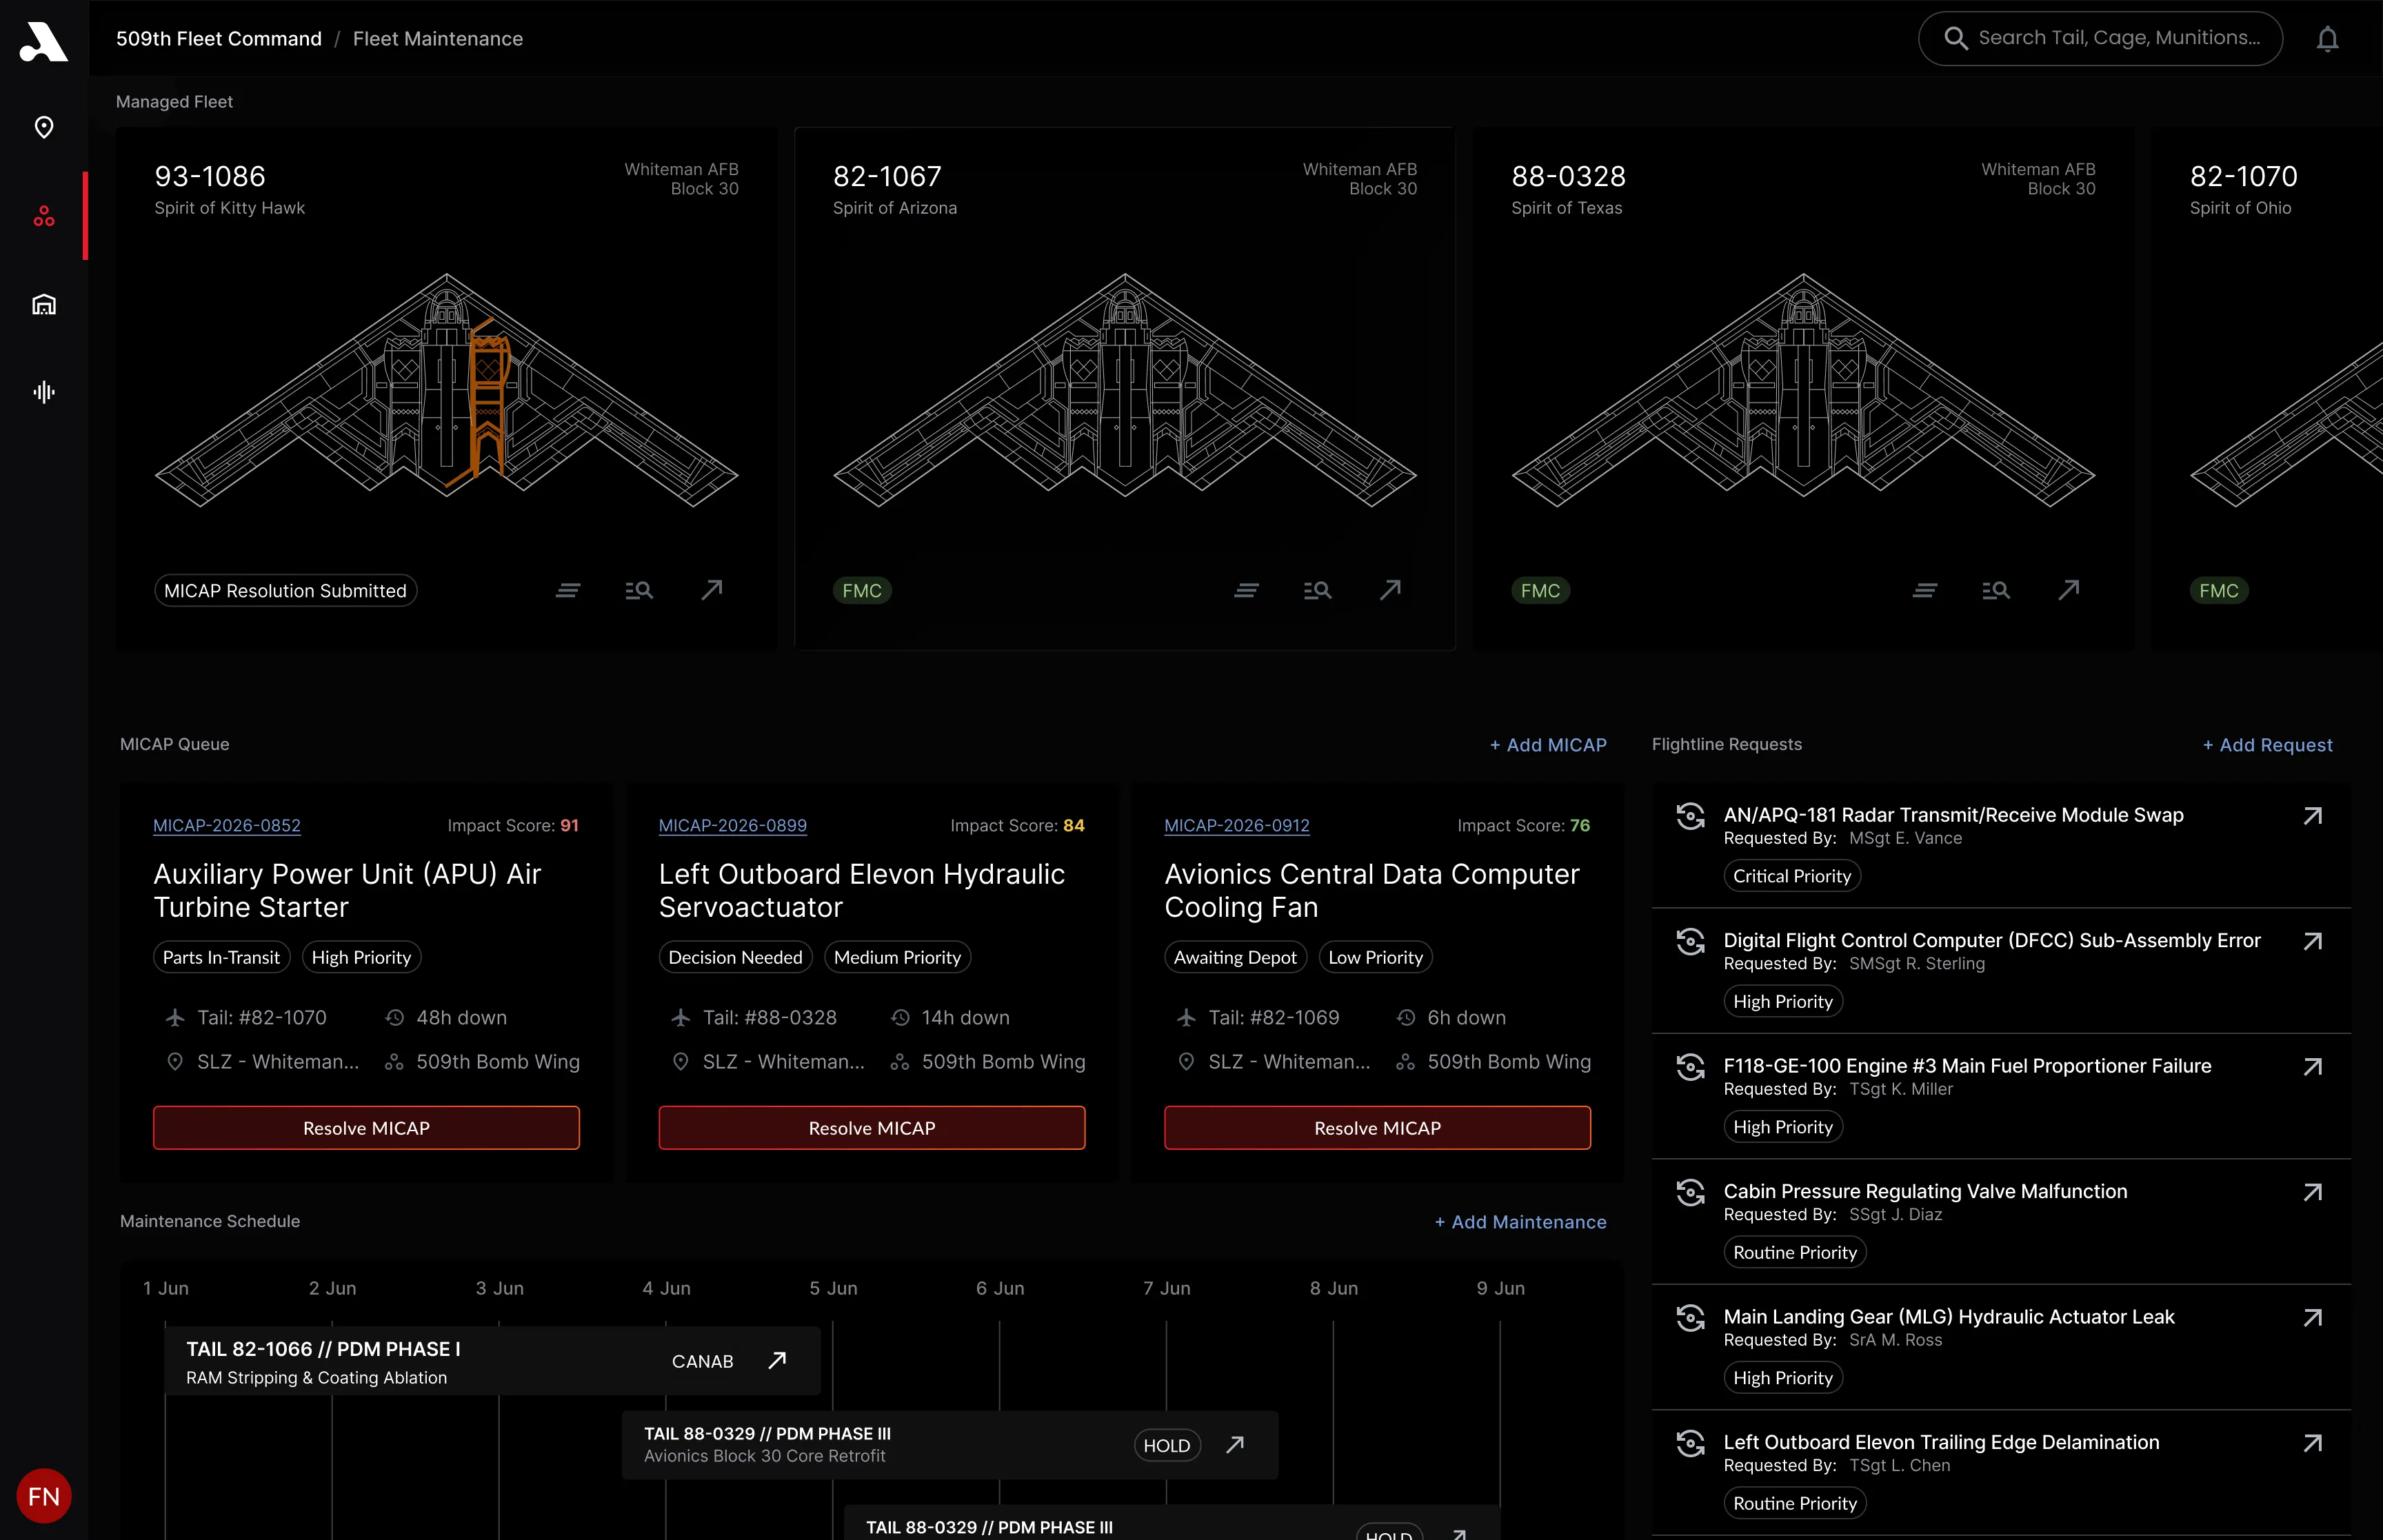
Task: Click Awaiting Depot tag
Action: pos(1235,957)
